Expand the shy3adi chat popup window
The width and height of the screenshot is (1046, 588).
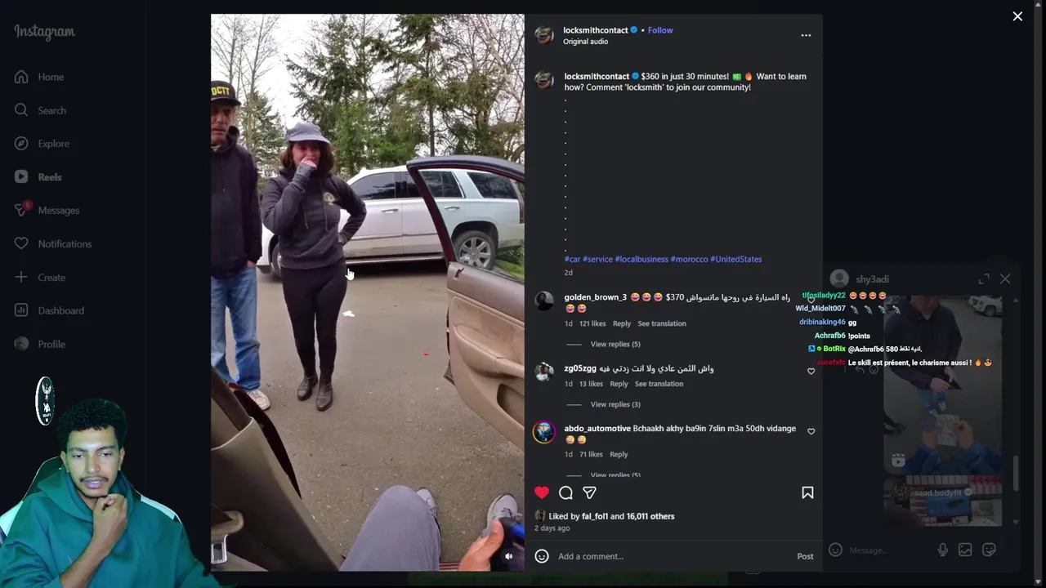[984, 278]
